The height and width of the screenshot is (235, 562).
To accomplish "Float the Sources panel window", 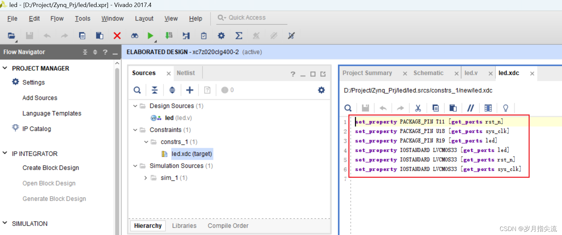I will pos(323,74).
